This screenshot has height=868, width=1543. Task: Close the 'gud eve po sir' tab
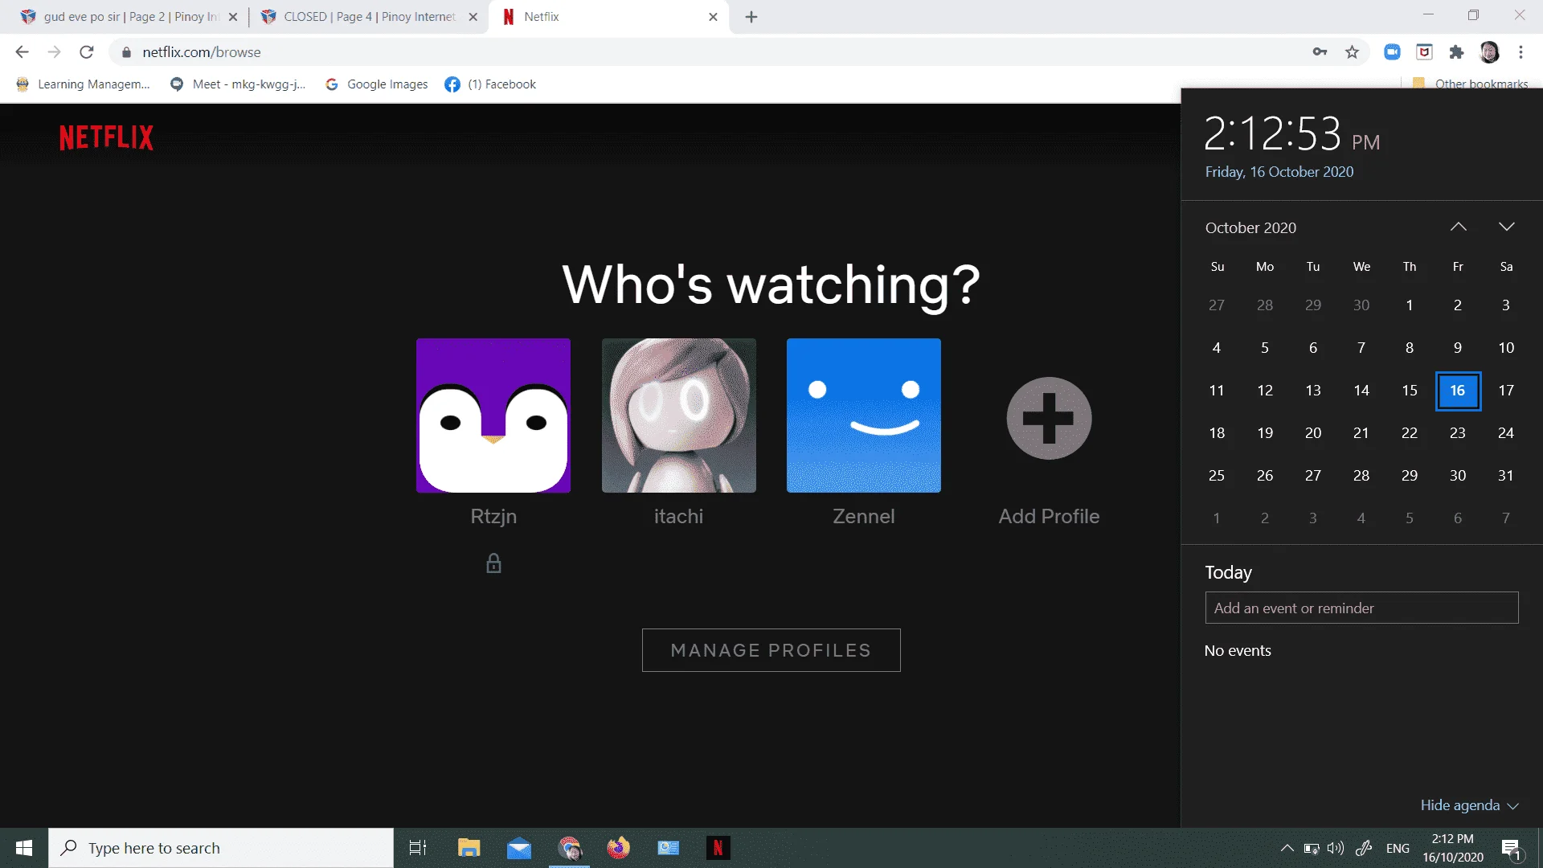[x=233, y=17]
